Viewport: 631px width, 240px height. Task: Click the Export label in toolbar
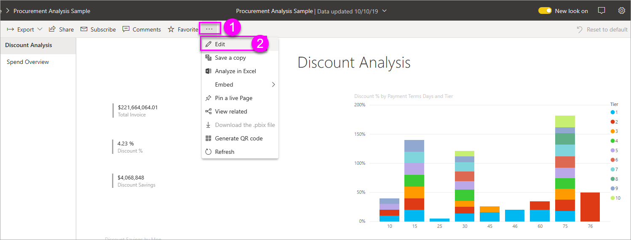(x=26, y=29)
